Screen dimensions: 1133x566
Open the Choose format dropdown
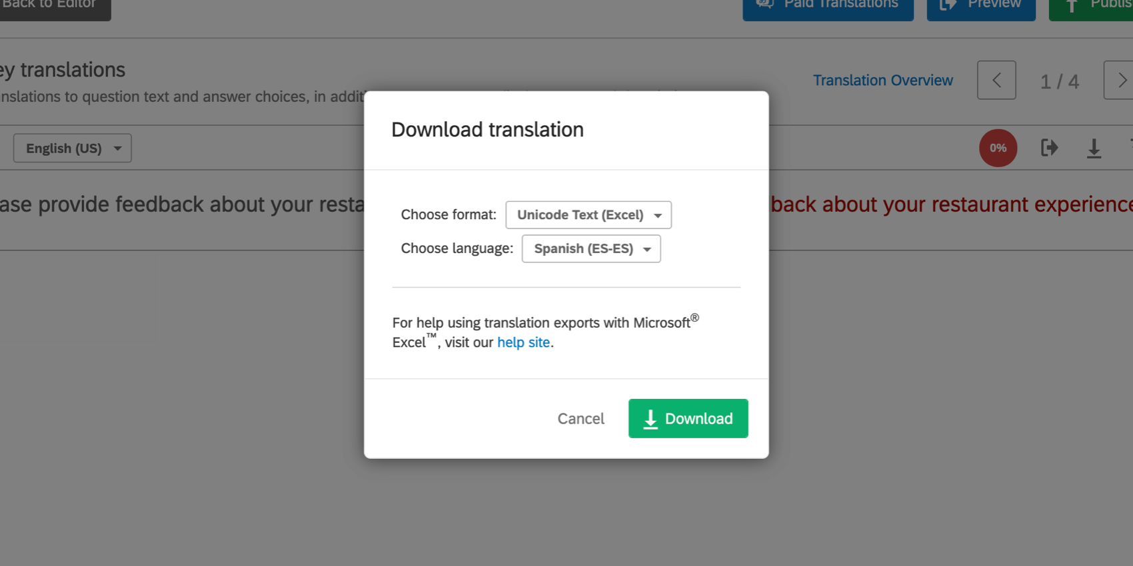pos(588,214)
